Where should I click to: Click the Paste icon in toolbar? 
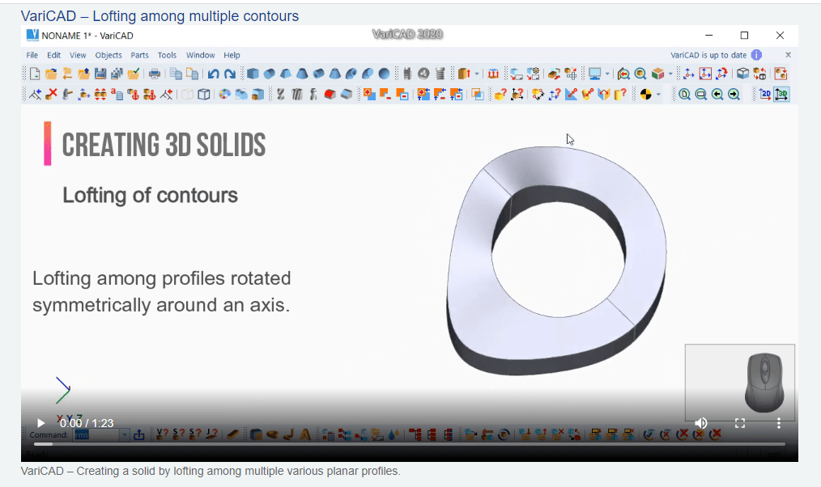pyautogui.click(x=193, y=74)
